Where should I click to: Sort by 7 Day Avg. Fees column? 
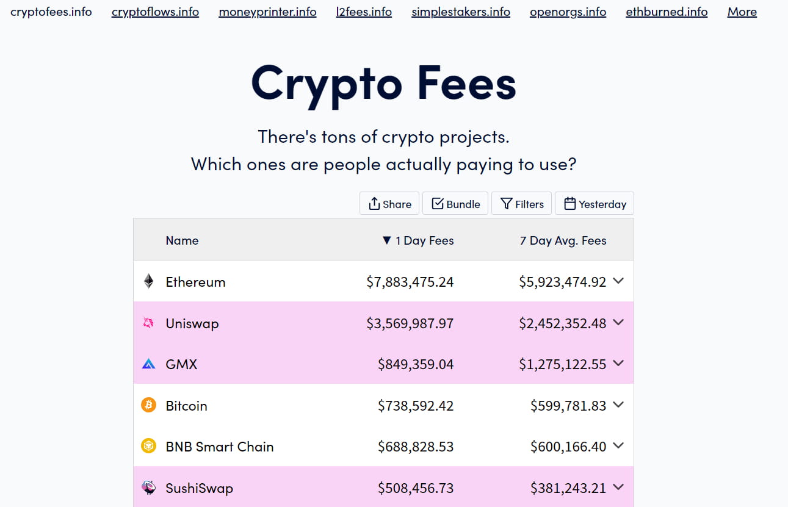click(x=563, y=240)
